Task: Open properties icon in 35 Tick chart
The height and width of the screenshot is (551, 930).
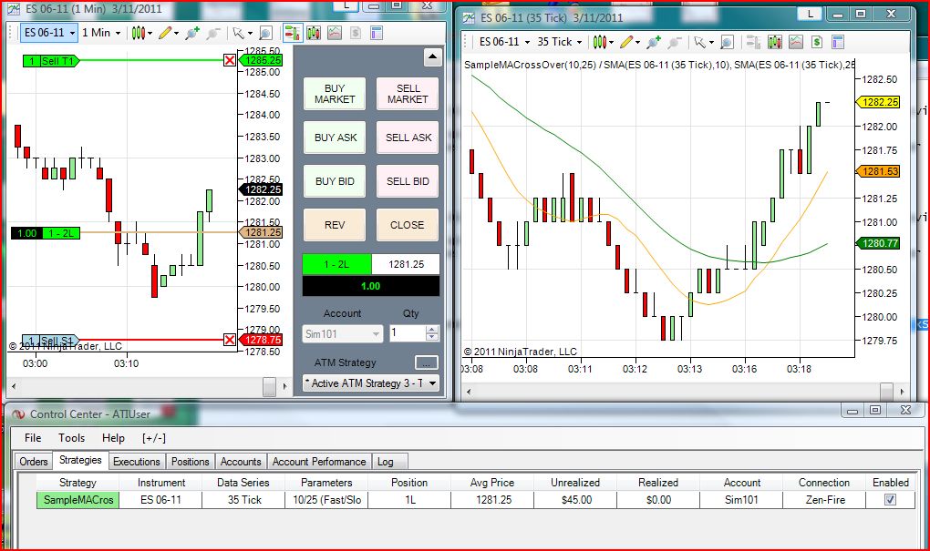Action: coord(838,42)
